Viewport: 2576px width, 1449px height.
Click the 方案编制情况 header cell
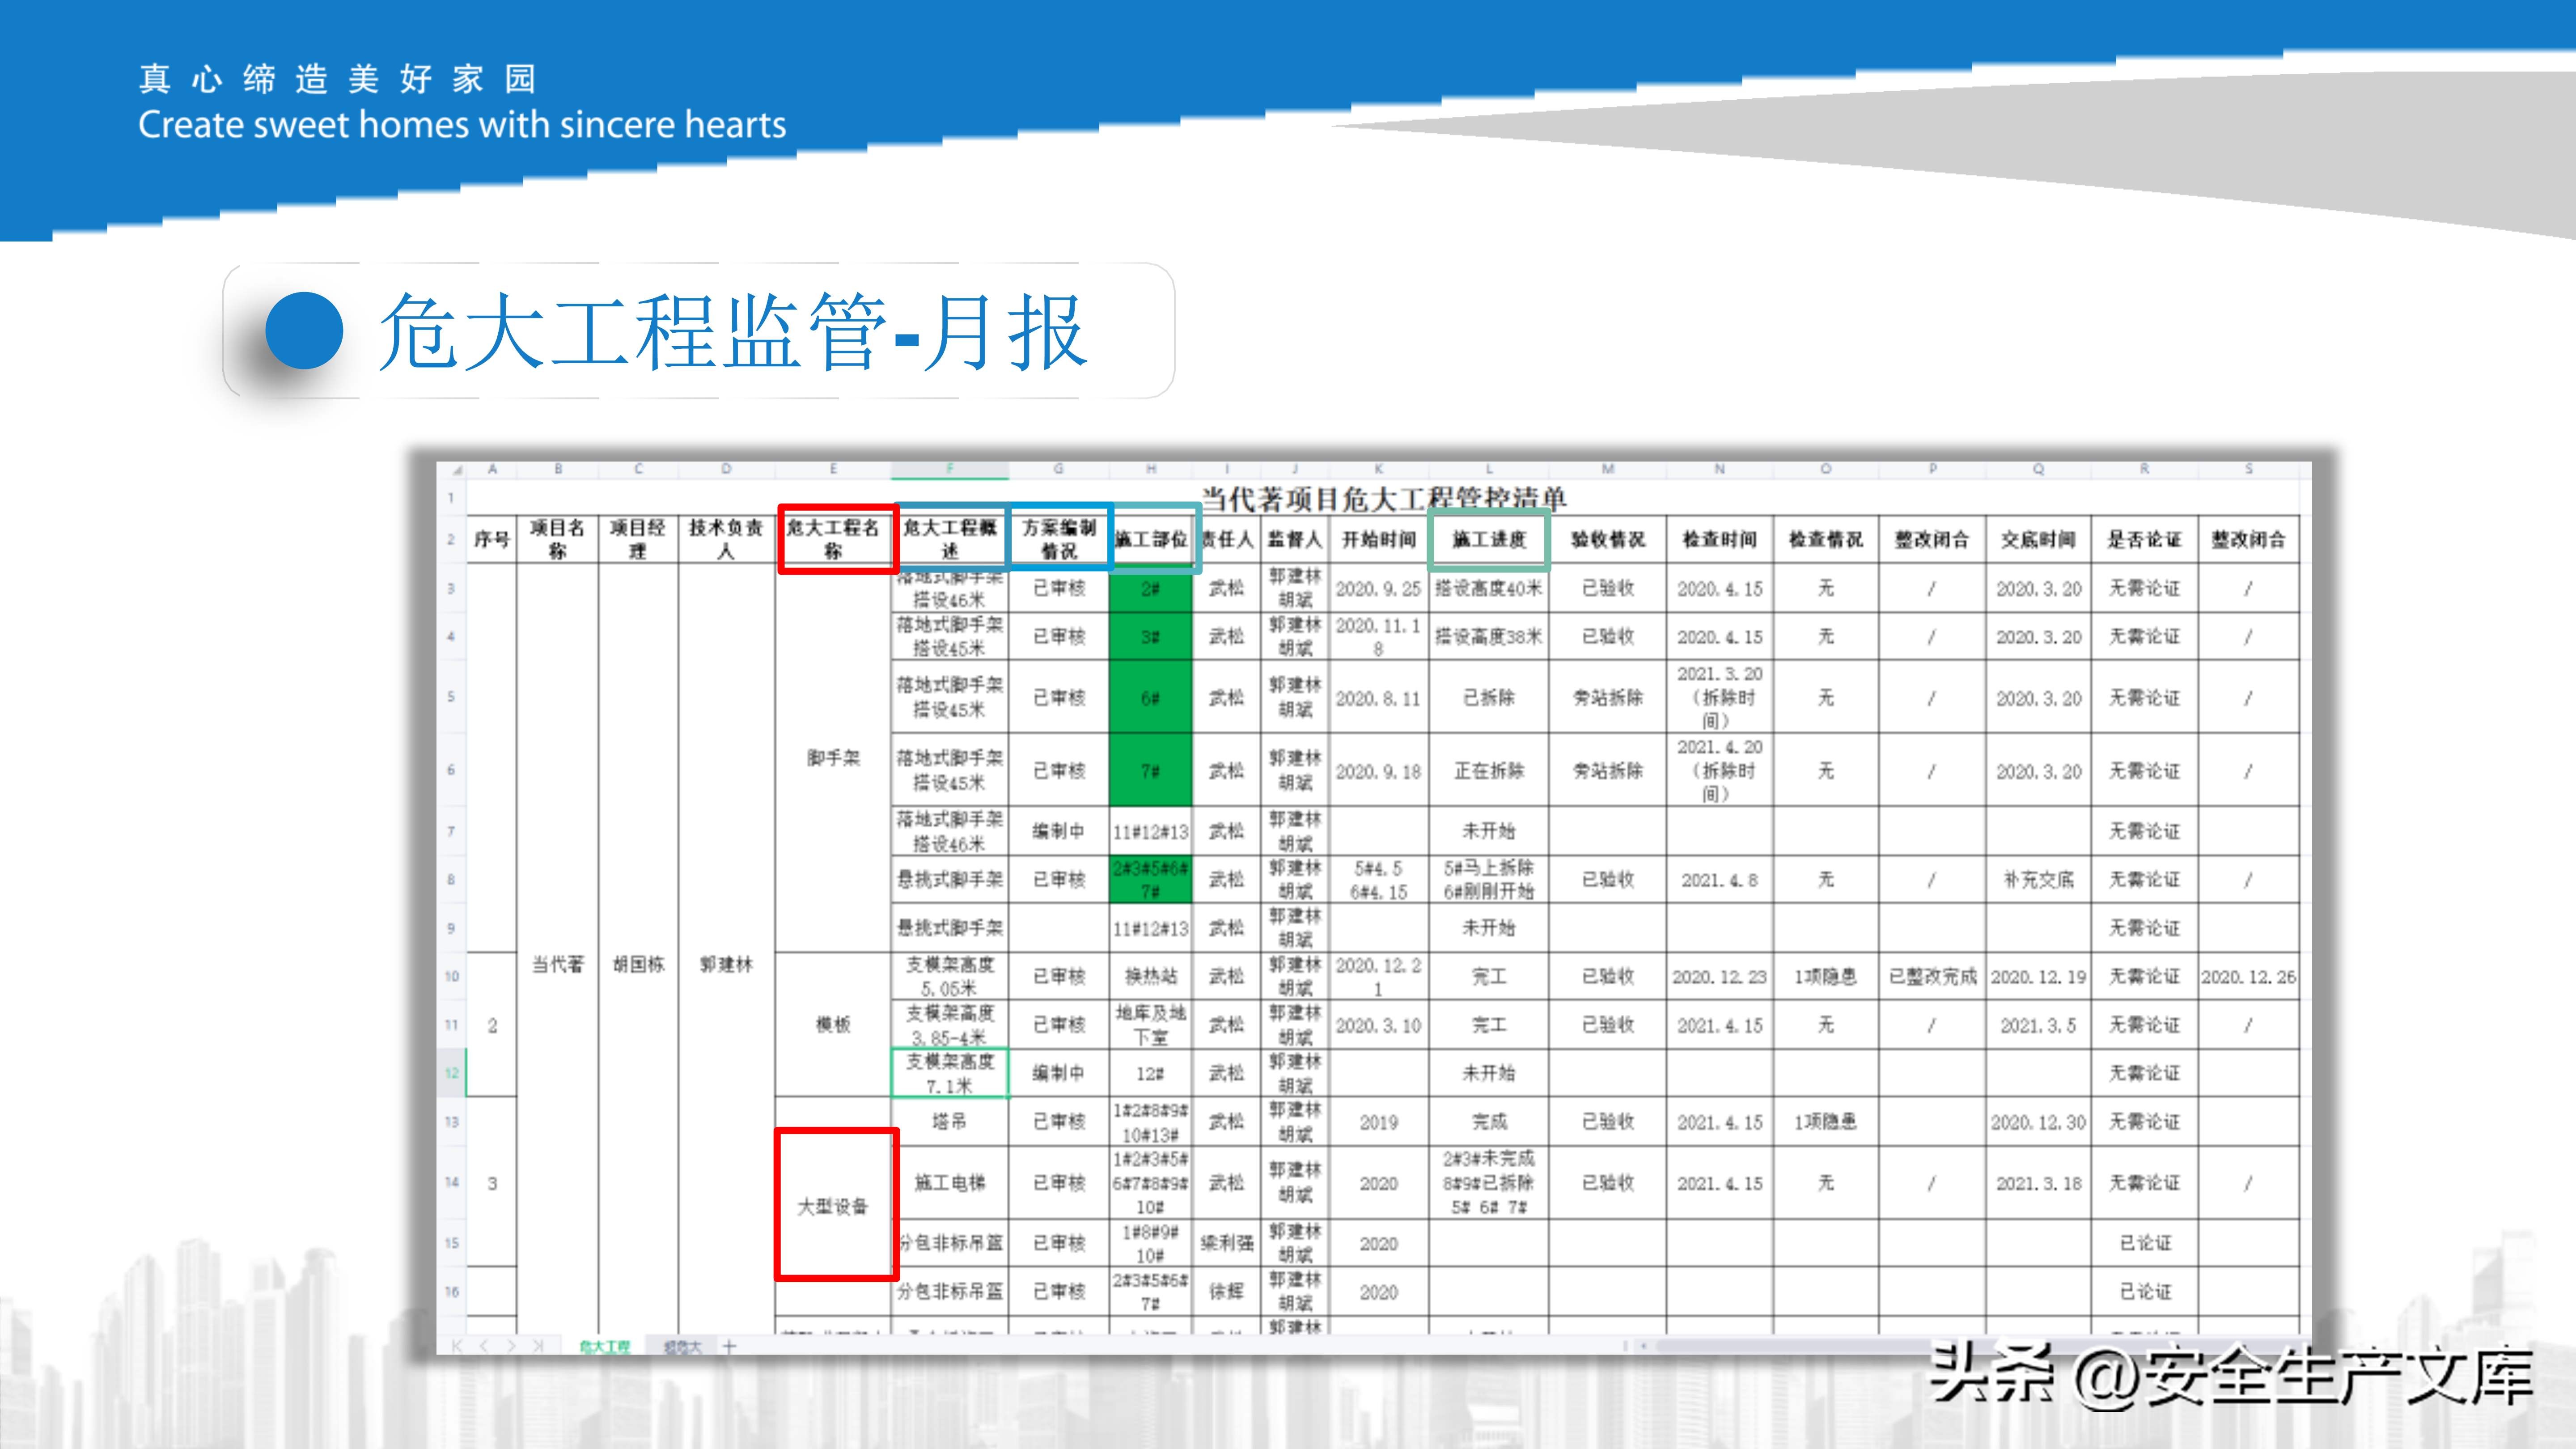[x=1059, y=540]
